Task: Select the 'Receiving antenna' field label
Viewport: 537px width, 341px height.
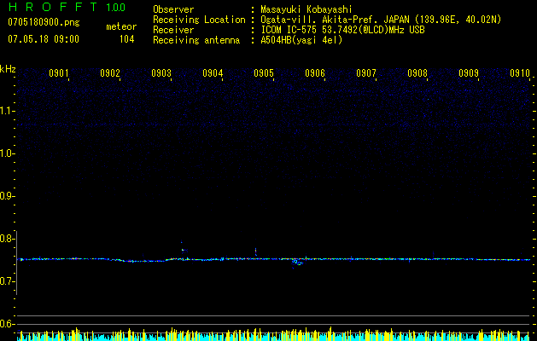Action: 196,40
